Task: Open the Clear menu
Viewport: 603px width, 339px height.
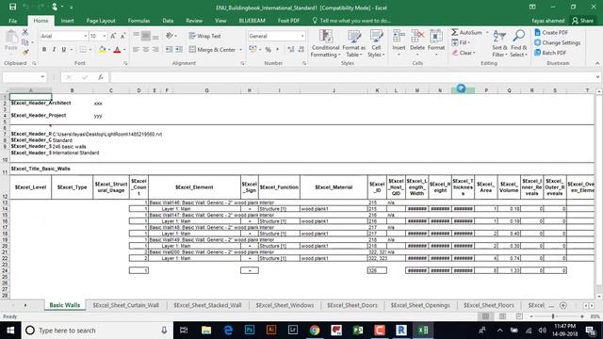Action: (464, 53)
